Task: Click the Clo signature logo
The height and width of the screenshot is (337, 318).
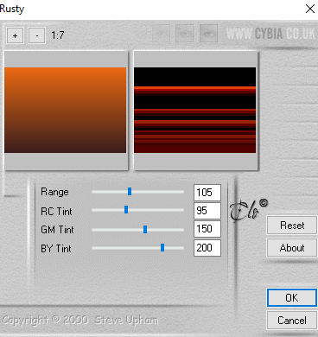Action: (248, 210)
